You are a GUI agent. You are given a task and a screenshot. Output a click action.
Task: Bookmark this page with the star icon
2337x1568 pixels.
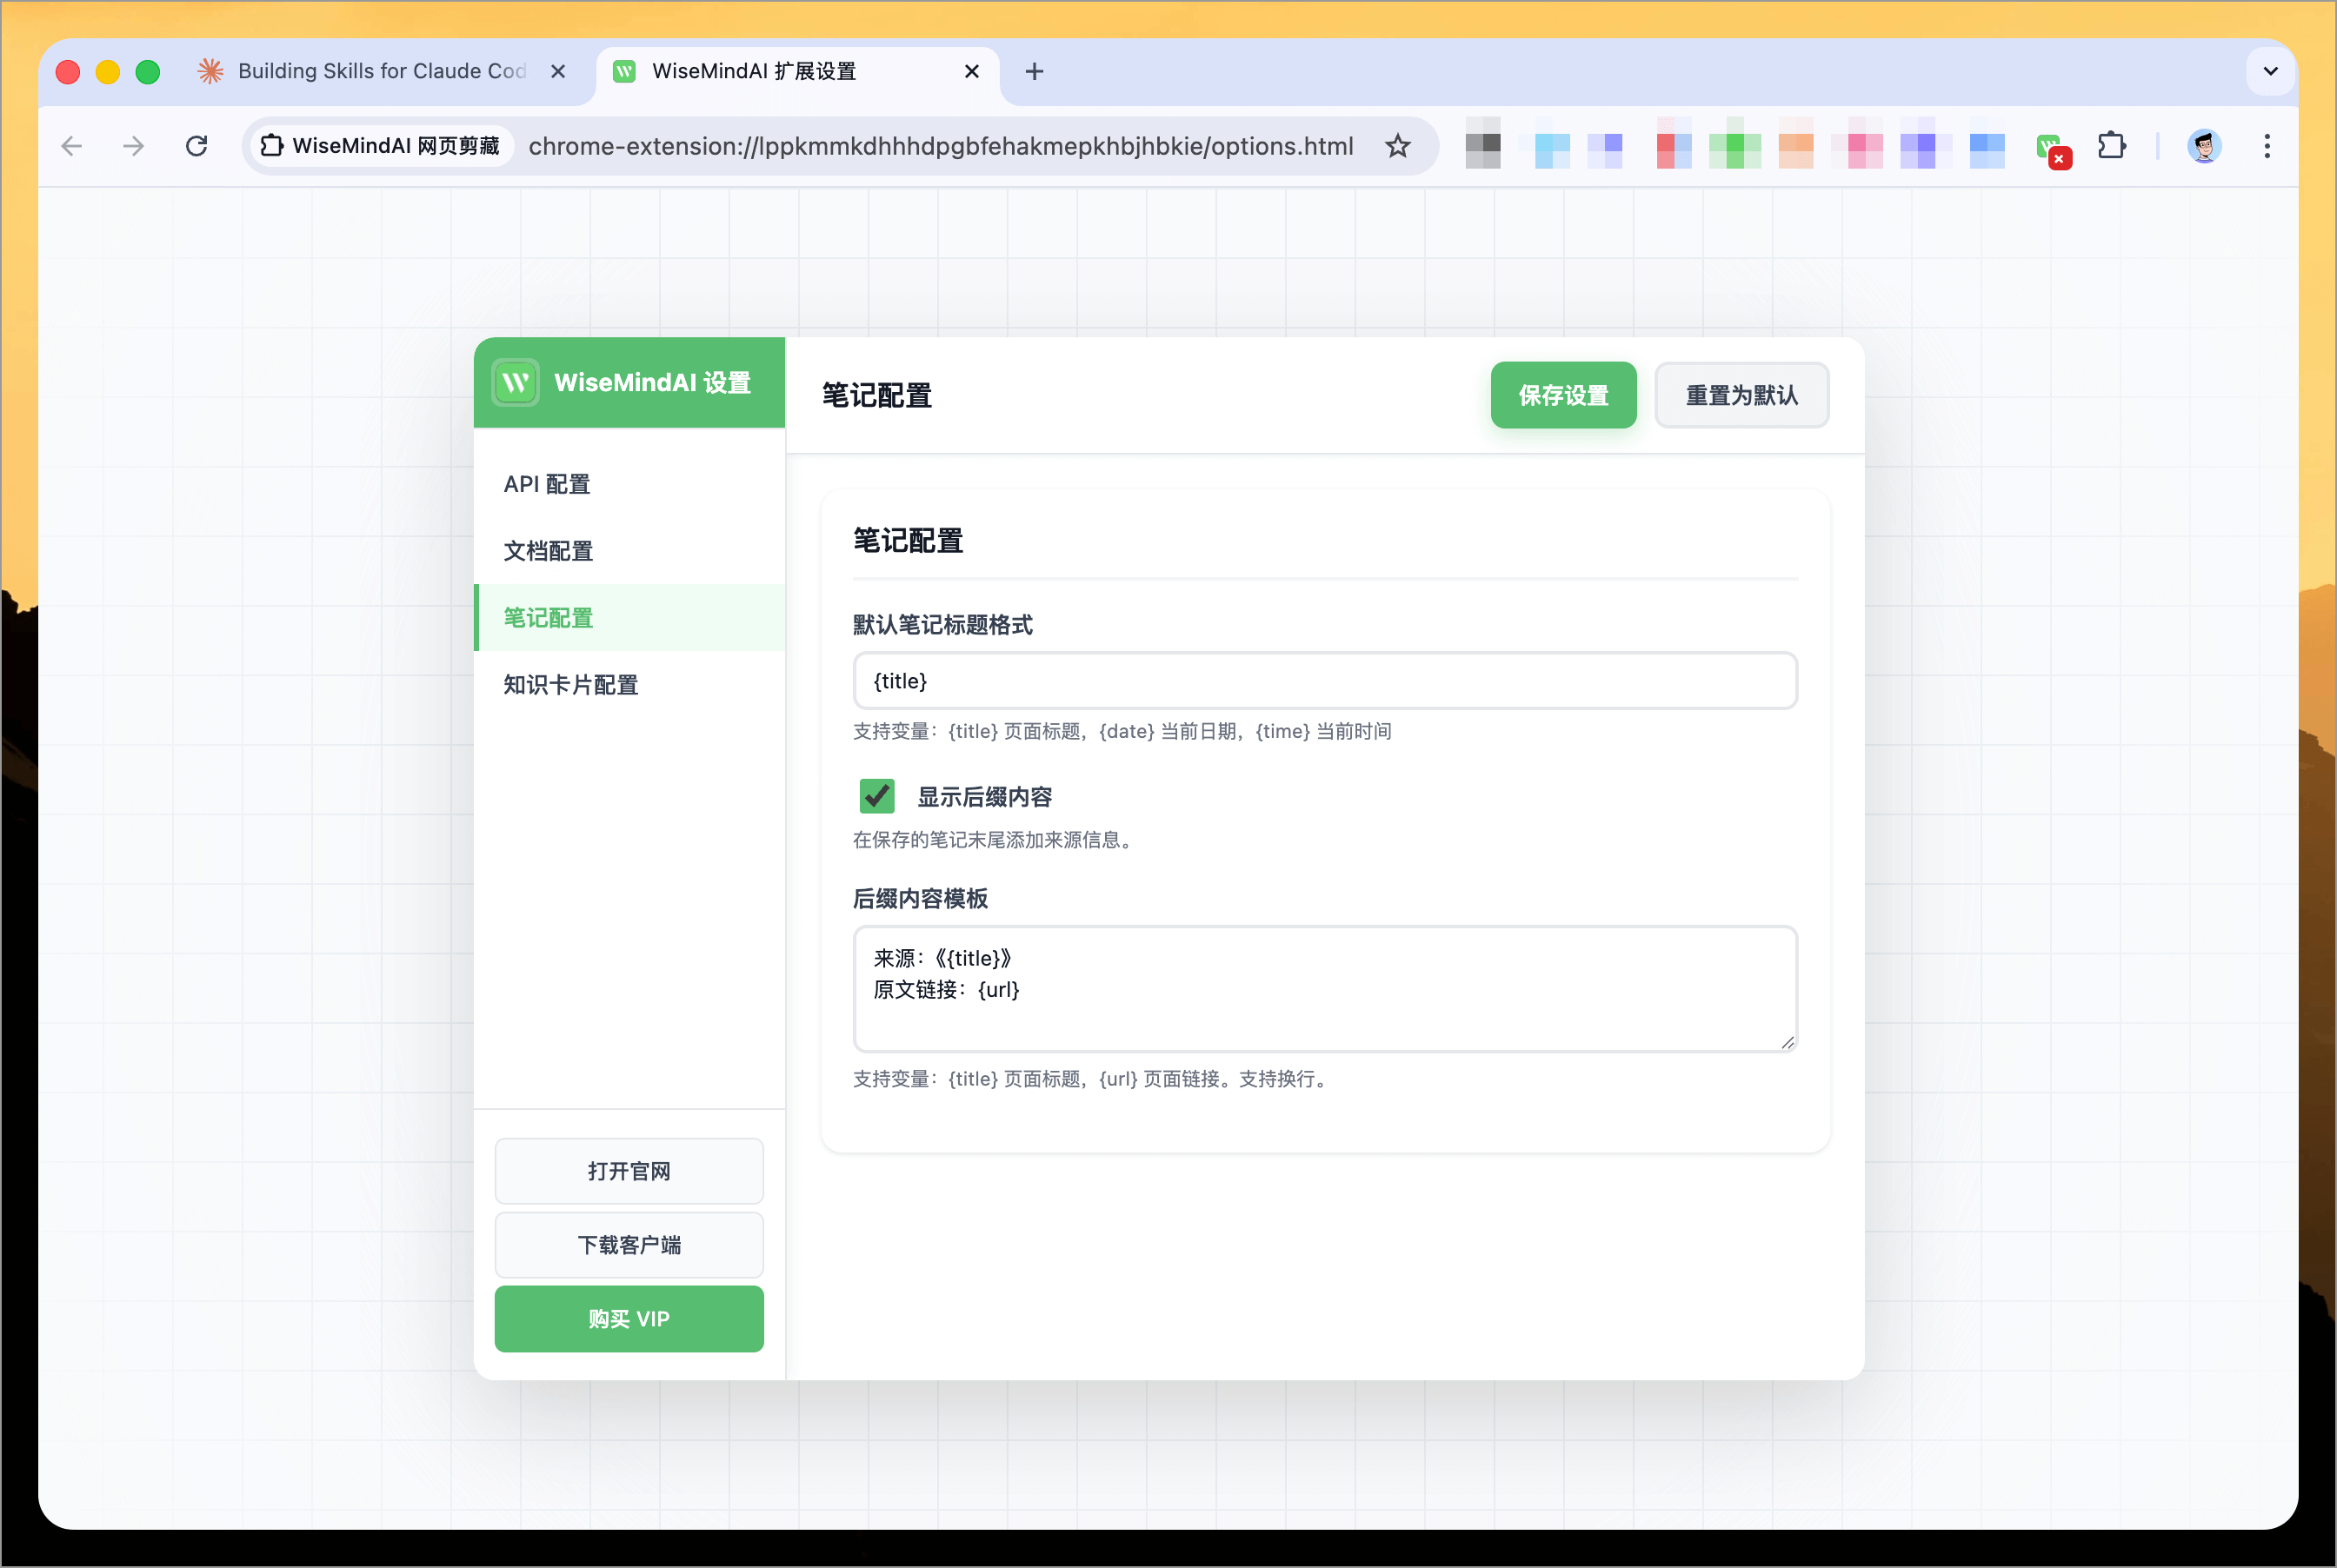[x=1398, y=146]
